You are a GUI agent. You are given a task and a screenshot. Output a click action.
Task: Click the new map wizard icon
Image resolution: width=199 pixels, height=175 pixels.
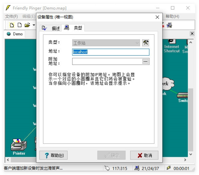(x=12, y=25)
